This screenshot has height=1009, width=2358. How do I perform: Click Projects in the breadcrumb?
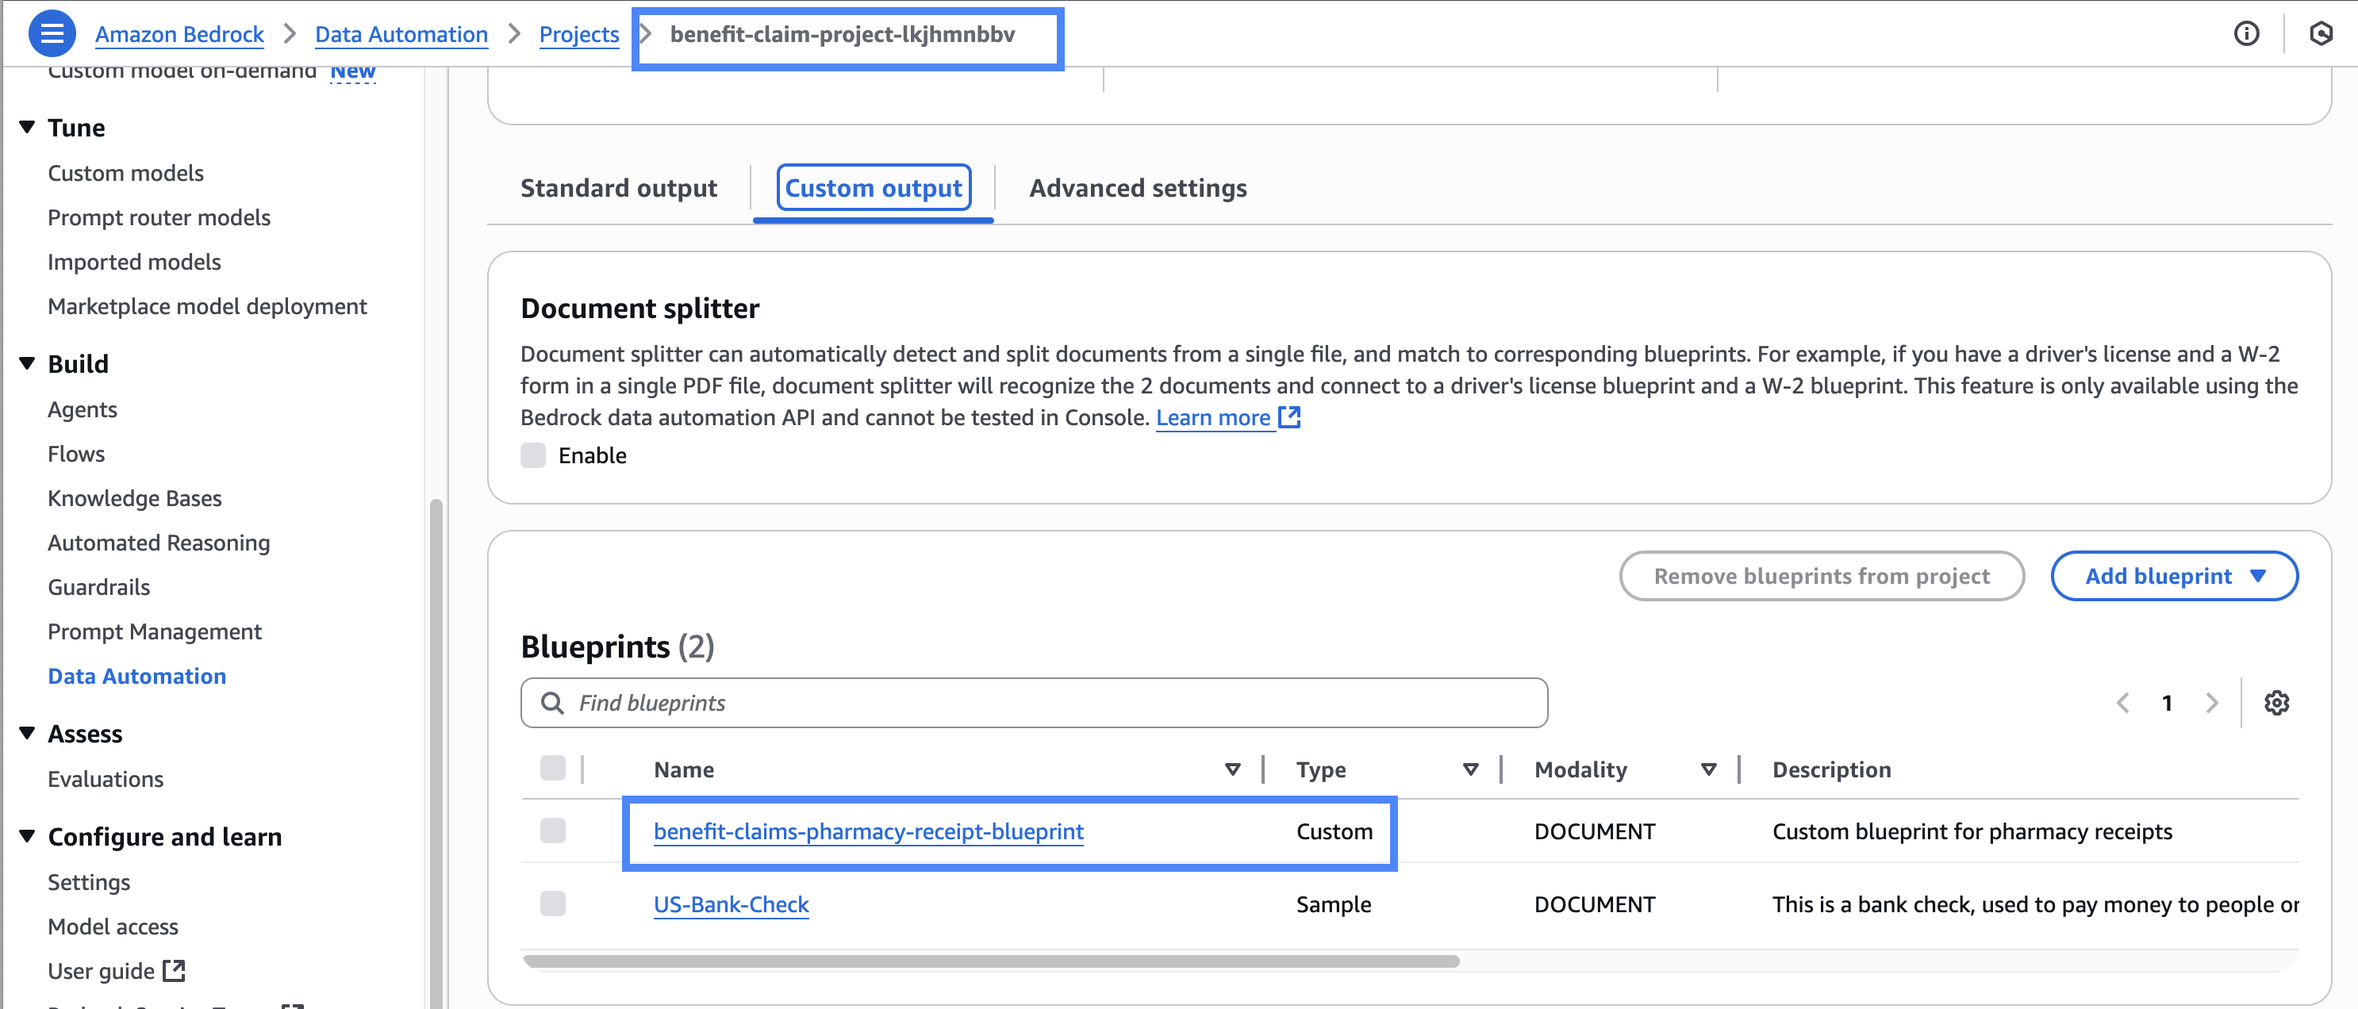click(x=578, y=34)
